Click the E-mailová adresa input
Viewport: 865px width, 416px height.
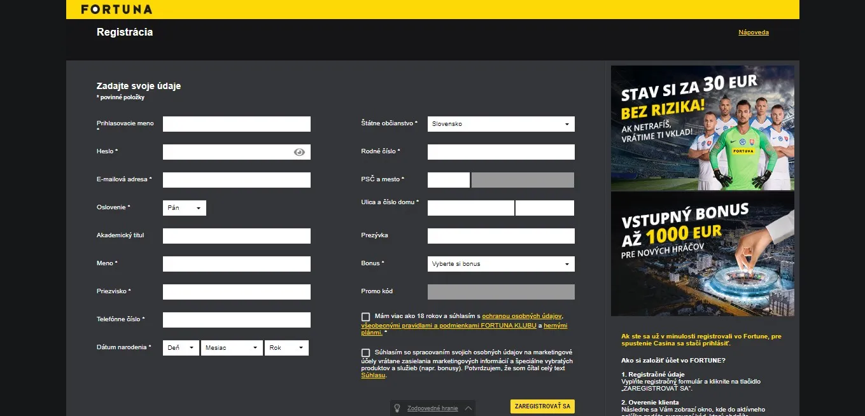click(237, 180)
